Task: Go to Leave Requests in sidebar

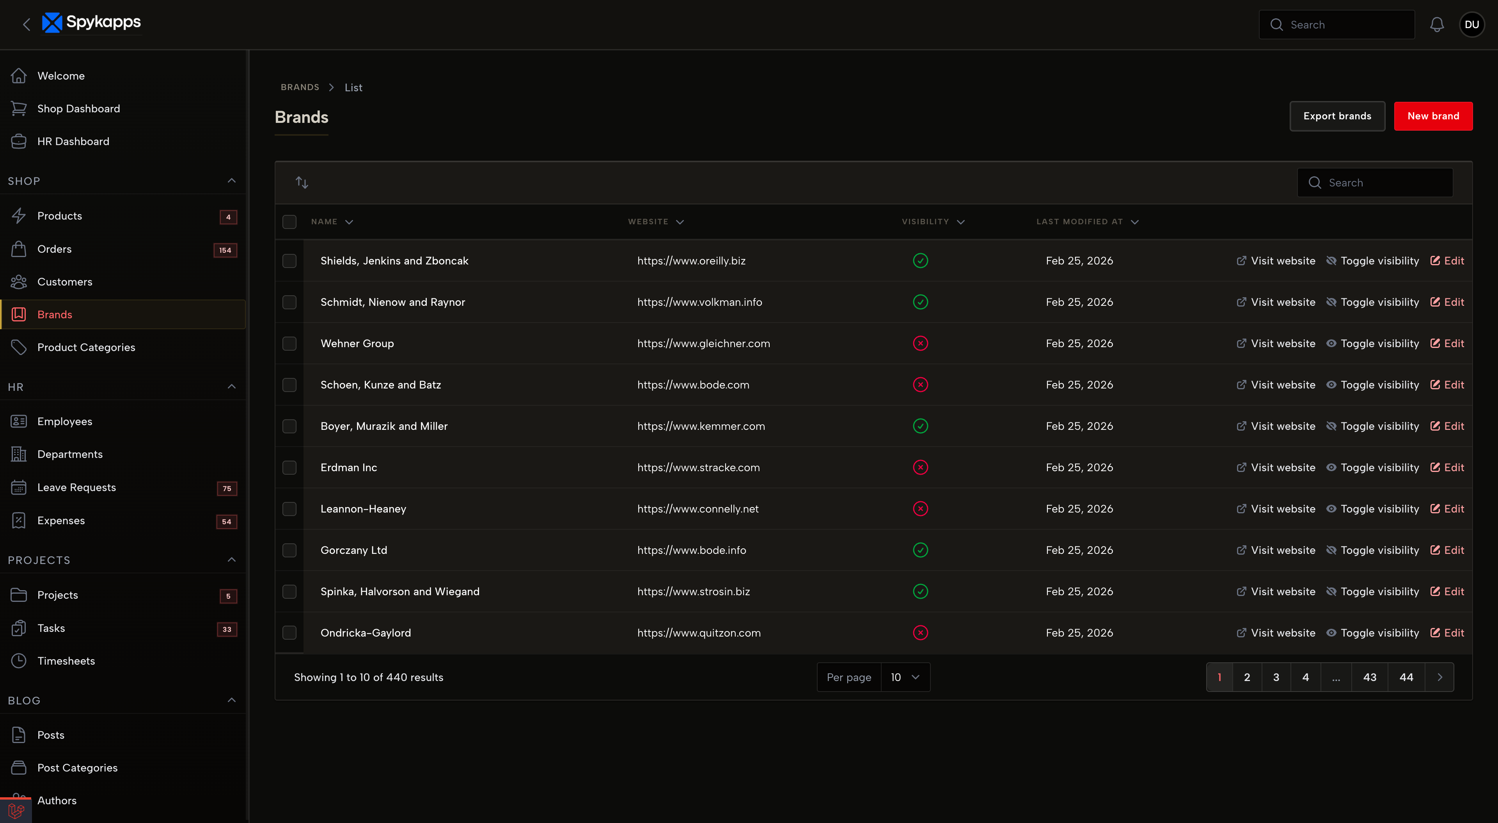Action: click(76, 488)
